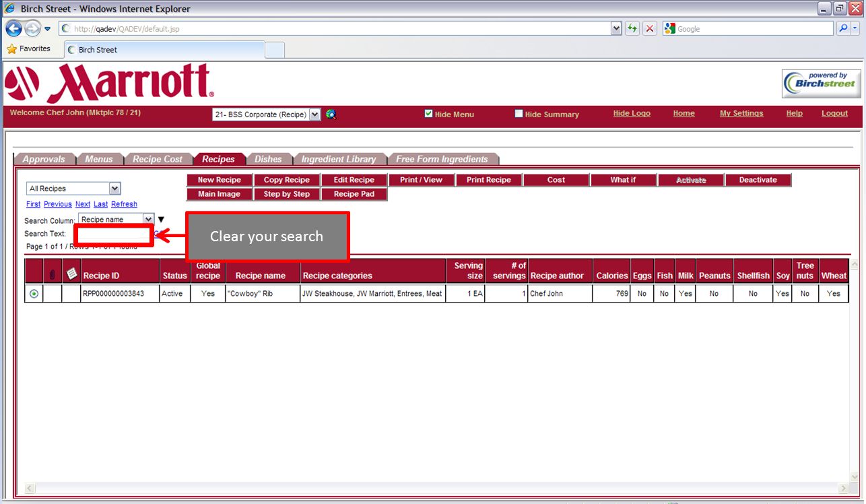Select the radio button for the Cowboy Rib row

click(34, 294)
